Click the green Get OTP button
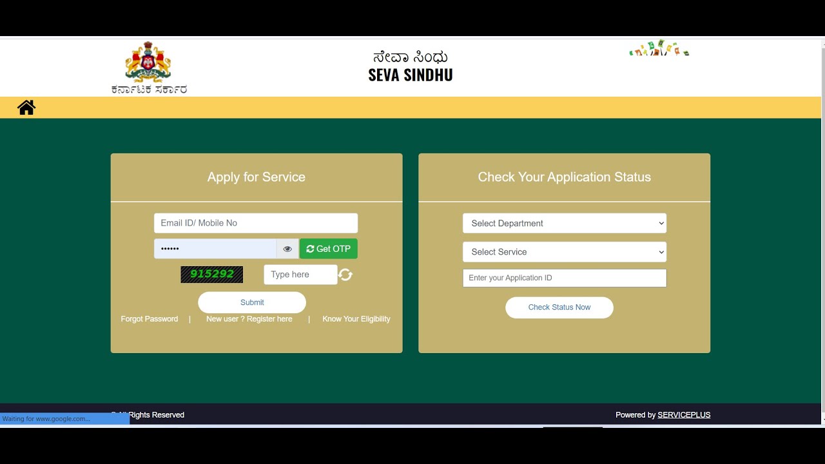This screenshot has height=464, width=825. coord(329,249)
